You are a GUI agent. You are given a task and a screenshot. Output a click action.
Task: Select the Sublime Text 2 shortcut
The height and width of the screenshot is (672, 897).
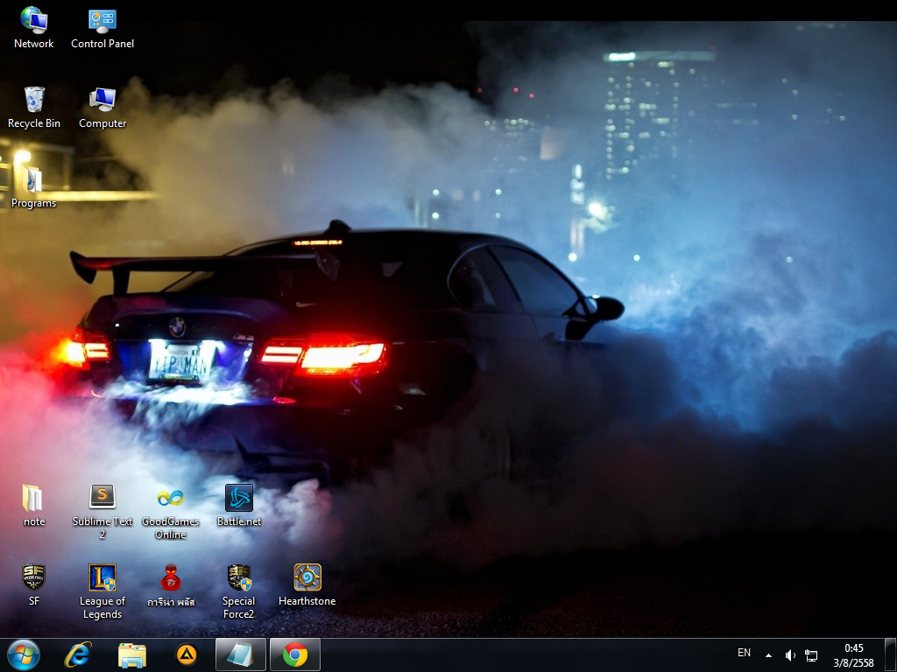point(102,512)
